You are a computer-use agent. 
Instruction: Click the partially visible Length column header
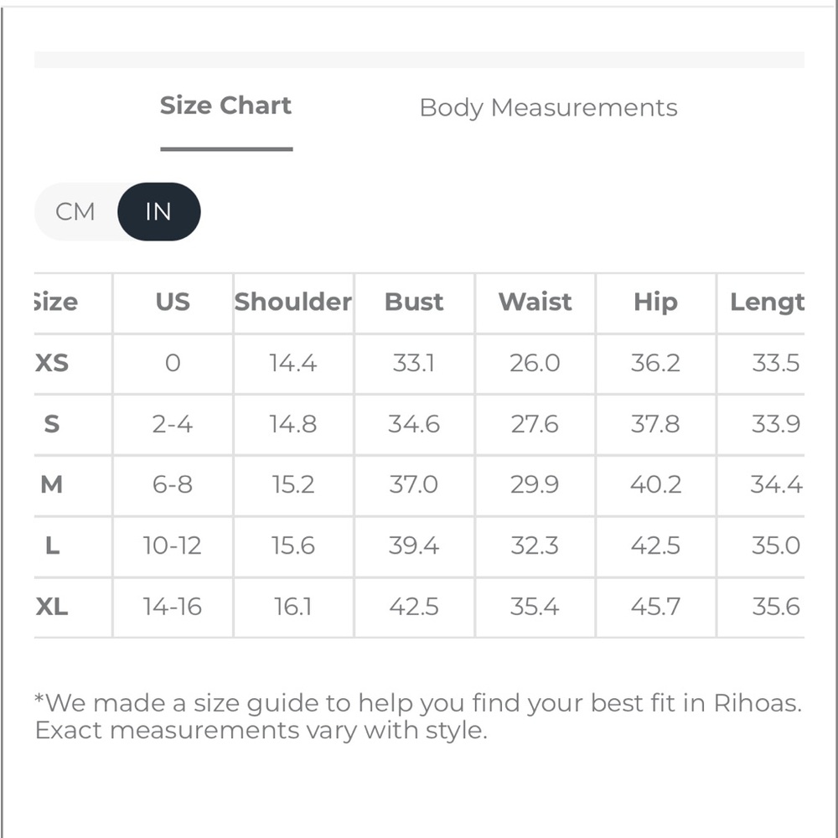767,303
